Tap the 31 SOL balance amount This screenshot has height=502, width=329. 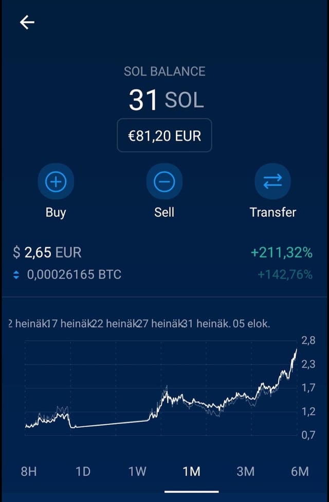click(166, 100)
